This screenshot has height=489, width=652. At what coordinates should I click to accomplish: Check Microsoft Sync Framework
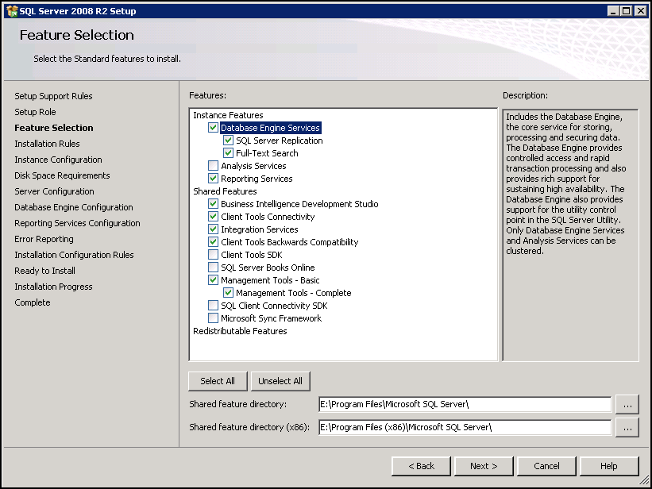click(212, 318)
